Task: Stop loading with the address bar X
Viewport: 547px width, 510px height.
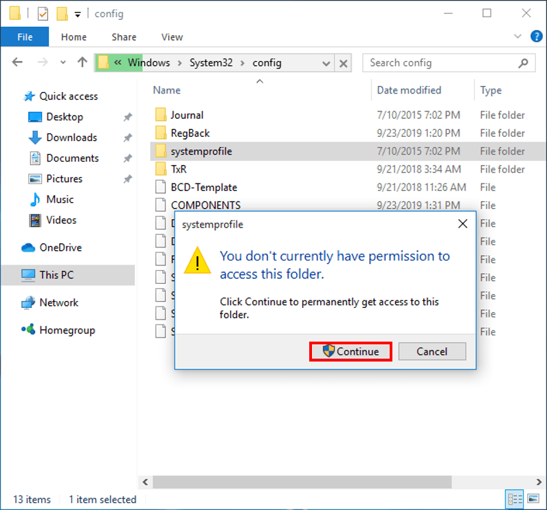Action: click(x=344, y=63)
